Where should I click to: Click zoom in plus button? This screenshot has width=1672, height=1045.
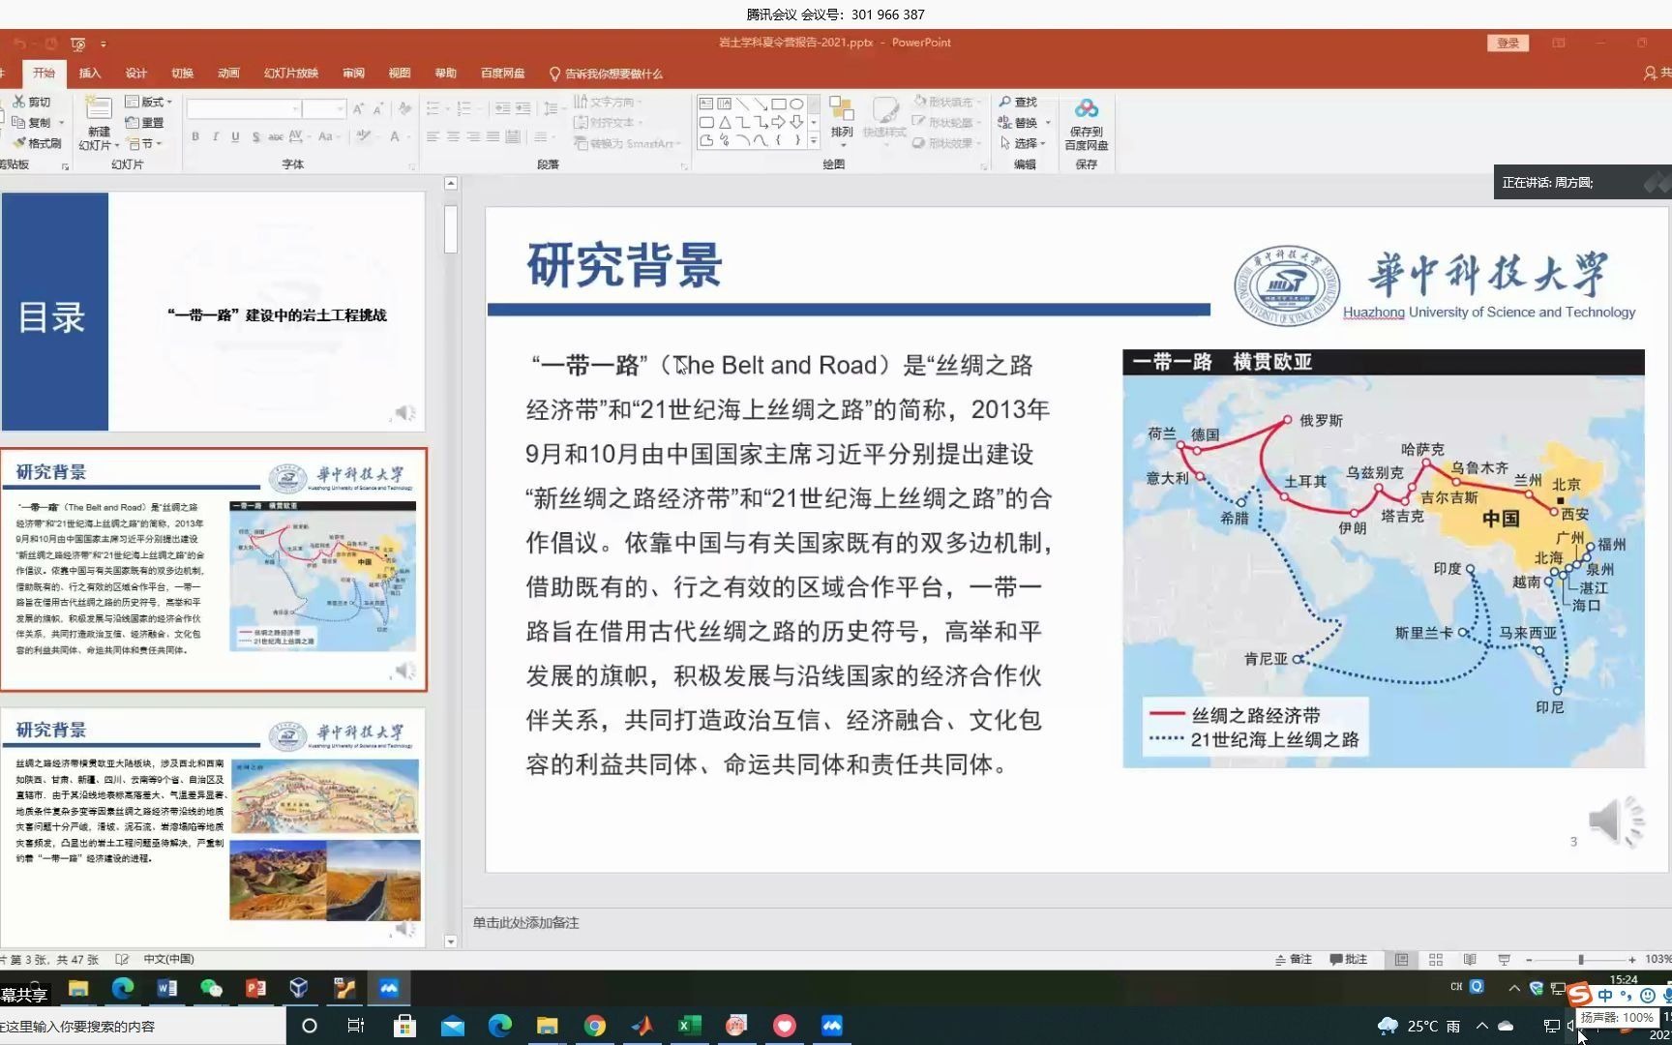(1632, 960)
